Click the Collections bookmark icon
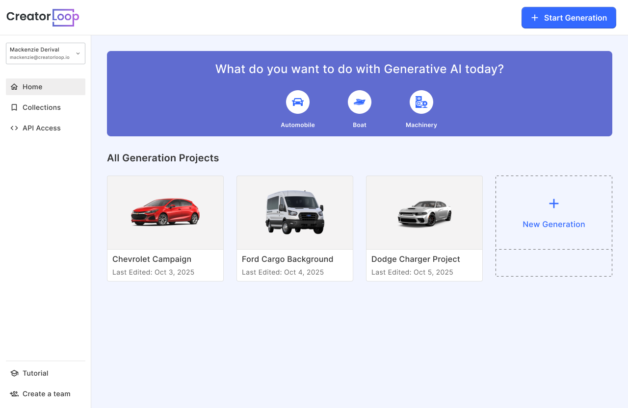The image size is (628, 408). (14, 107)
